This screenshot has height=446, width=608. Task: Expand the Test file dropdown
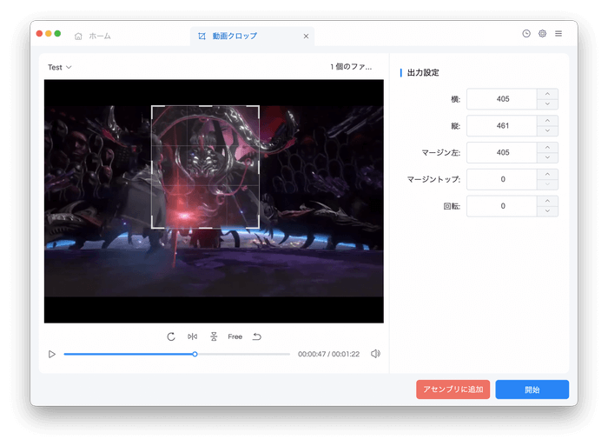click(60, 67)
